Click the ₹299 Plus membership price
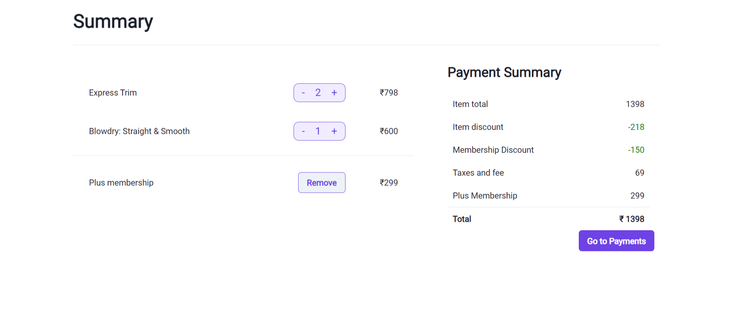733x317 pixels. (389, 183)
